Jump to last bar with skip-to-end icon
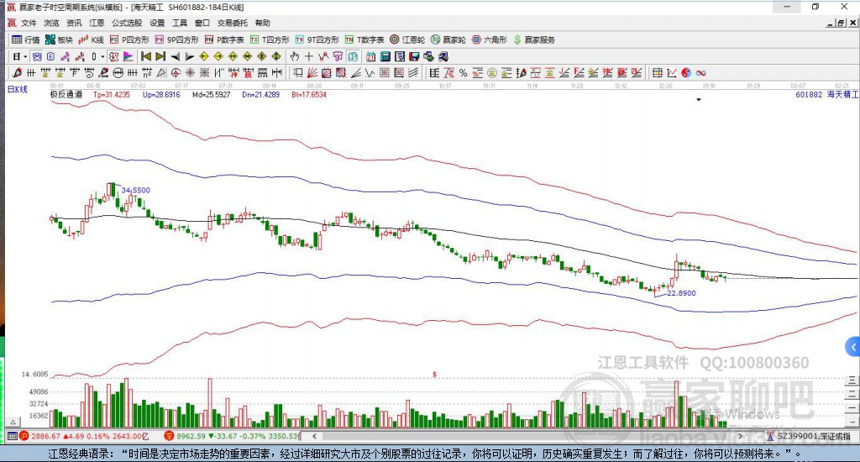This screenshot has width=860, height=462. coord(160,56)
